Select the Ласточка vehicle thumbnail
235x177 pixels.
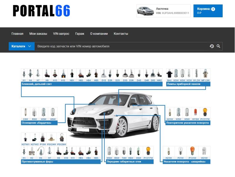pos(145,11)
